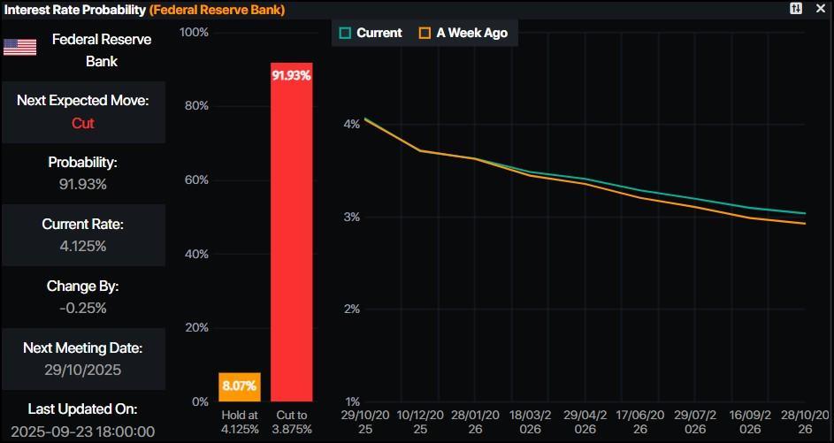834x443 pixels.
Task: Click the Current Rate 4.125% row
Action: [x=83, y=235]
